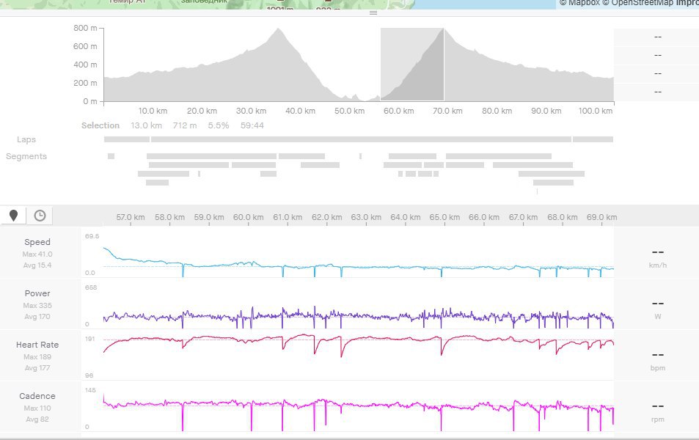The height and width of the screenshot is (440, 699).
Task: Click the Max 189 heart rate value
Action: (37, 356)
